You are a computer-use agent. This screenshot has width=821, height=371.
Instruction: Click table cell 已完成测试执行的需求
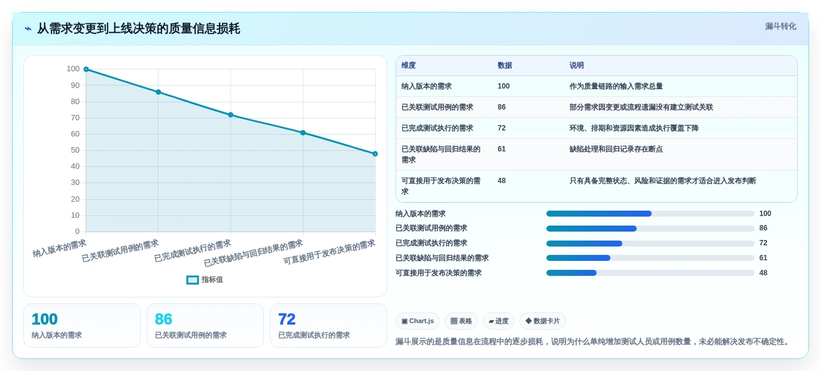[437, 128]
